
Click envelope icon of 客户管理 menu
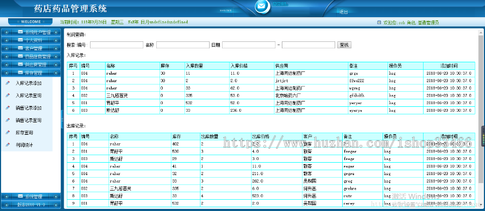tap(20, 48)
